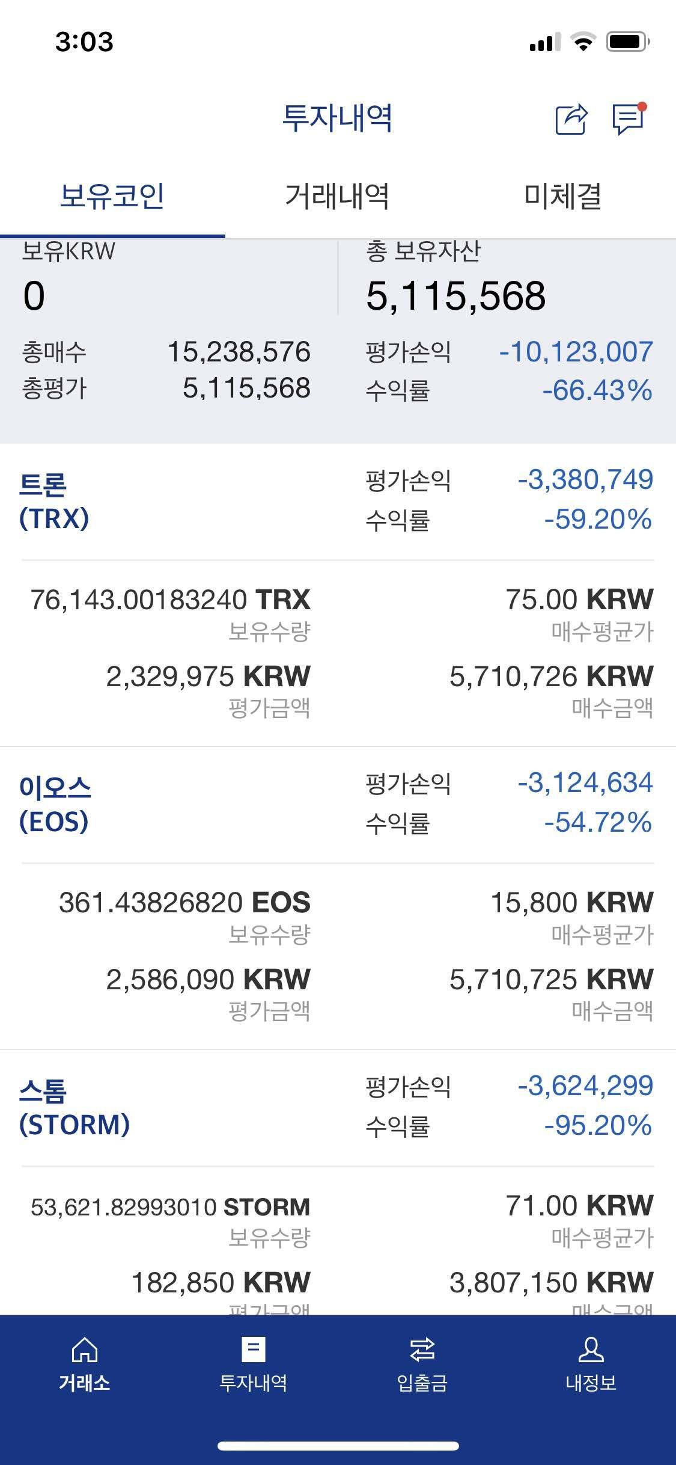Tap the 입출금 transfer arrows icon

(422, 1350)
